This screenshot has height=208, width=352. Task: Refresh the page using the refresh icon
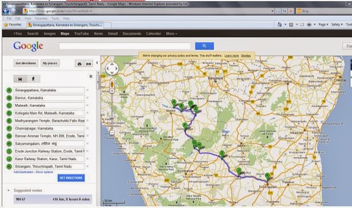[284, 11]
